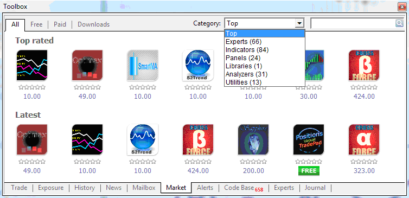
Task: Click star rating under Cross Alpha Force
Action: [x=364, y=162]
